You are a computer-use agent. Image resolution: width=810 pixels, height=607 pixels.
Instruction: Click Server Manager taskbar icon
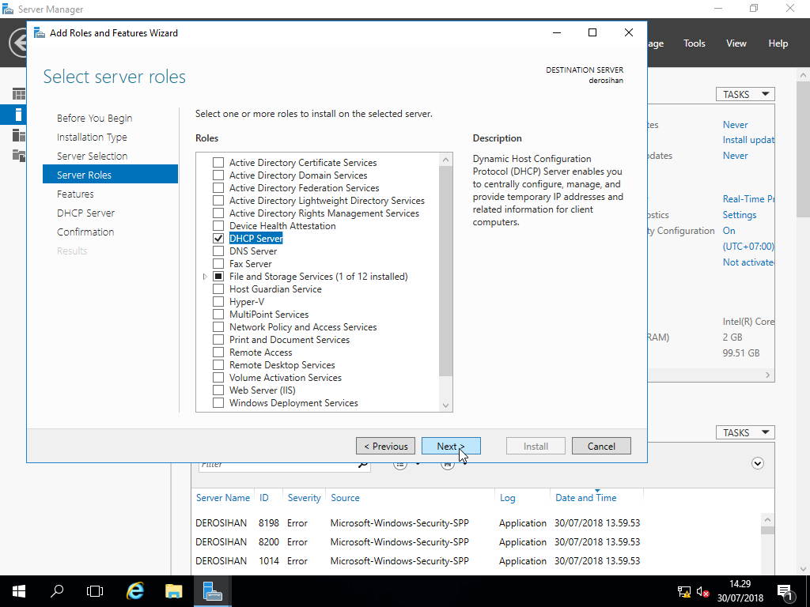point(212,591)
